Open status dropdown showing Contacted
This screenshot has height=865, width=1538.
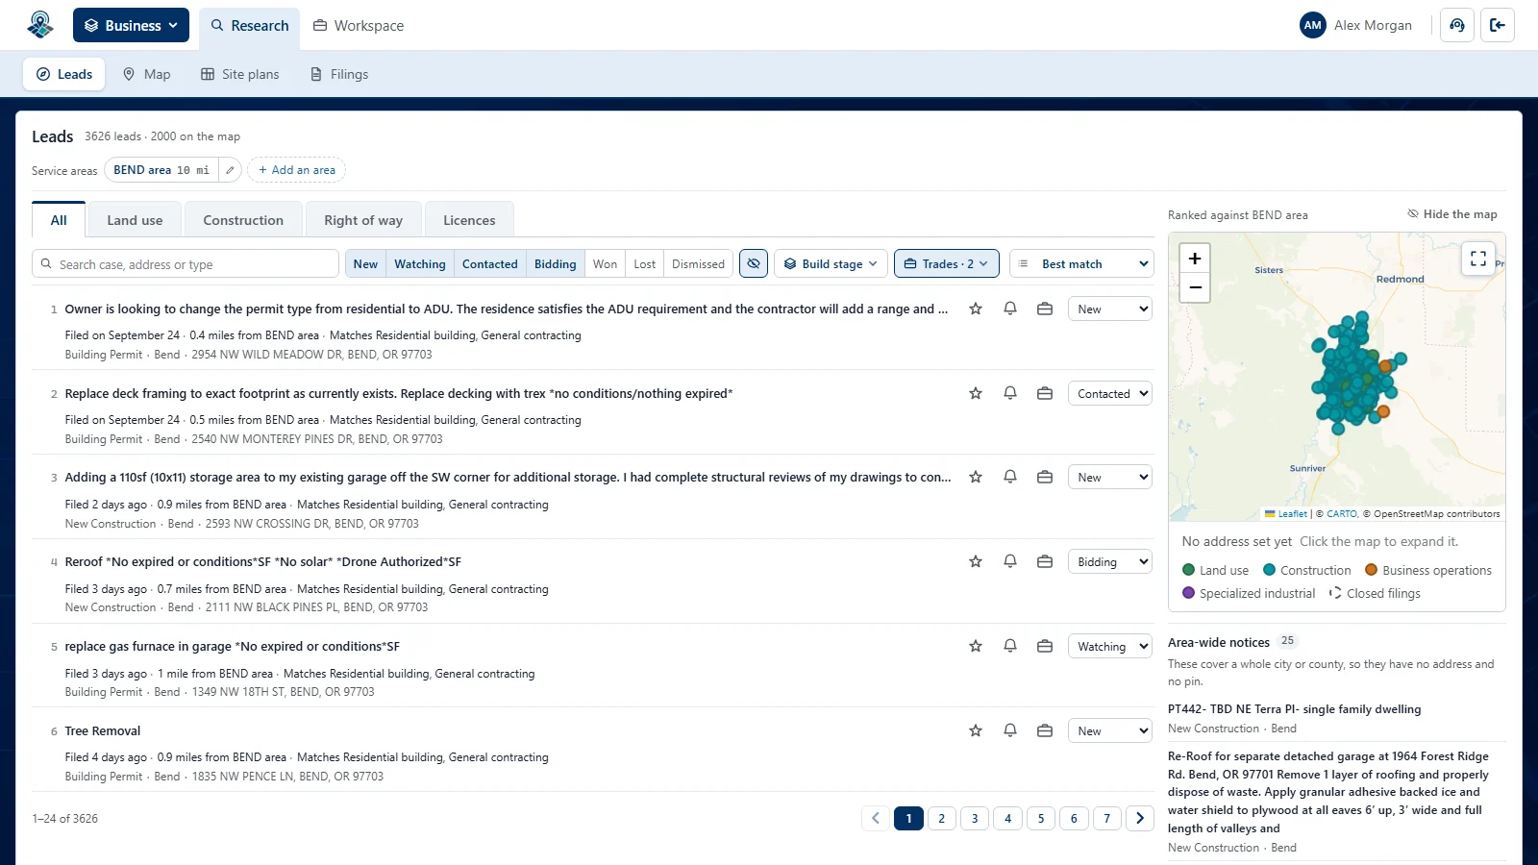pos(1110,393)
